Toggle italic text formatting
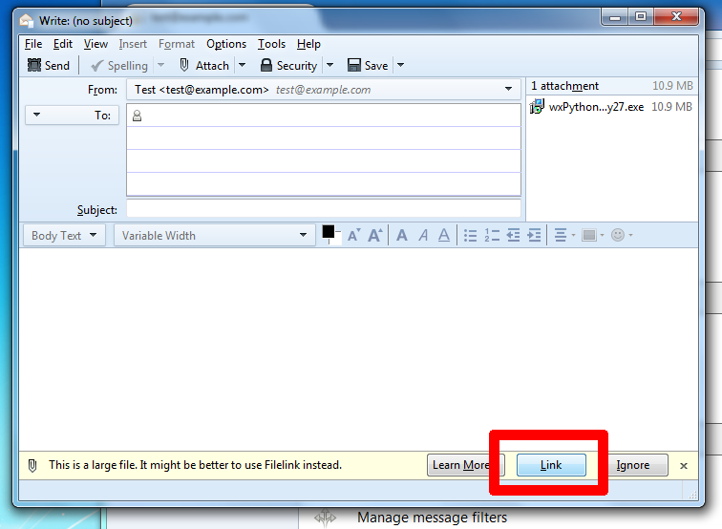 [x=423, y=235]
